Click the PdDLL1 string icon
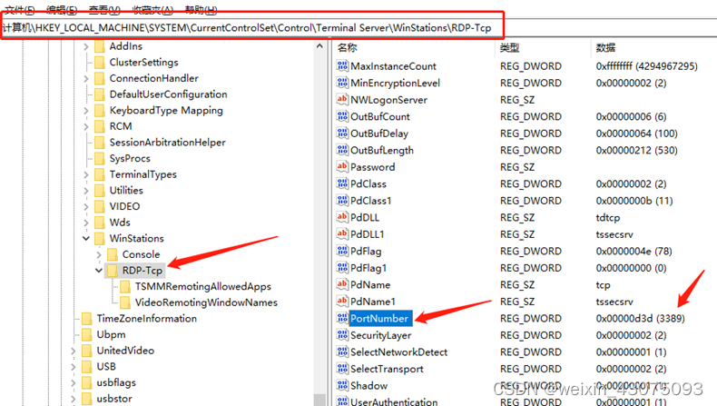The height and width of the screenshot is (406, 717). pos(342,233)
